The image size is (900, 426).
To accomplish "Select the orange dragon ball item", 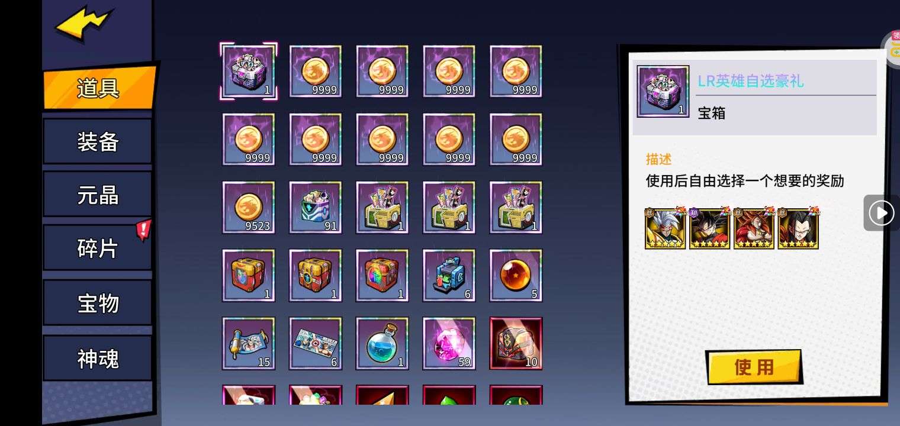I will tap(516, 275).
